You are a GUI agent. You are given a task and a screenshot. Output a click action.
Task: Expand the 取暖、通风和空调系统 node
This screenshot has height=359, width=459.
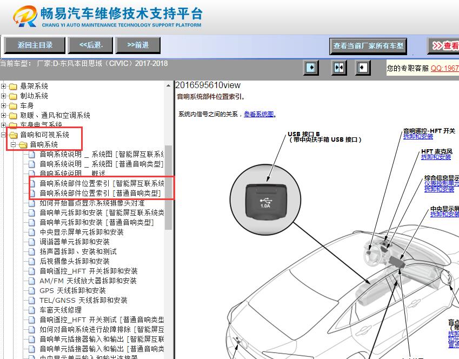pos(3,115)
